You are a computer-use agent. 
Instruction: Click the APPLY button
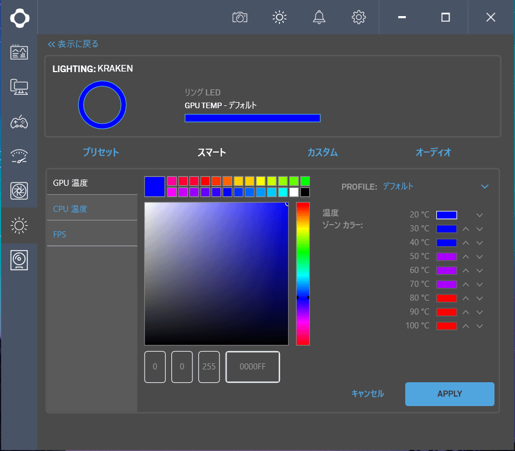[x=450, y=394]
